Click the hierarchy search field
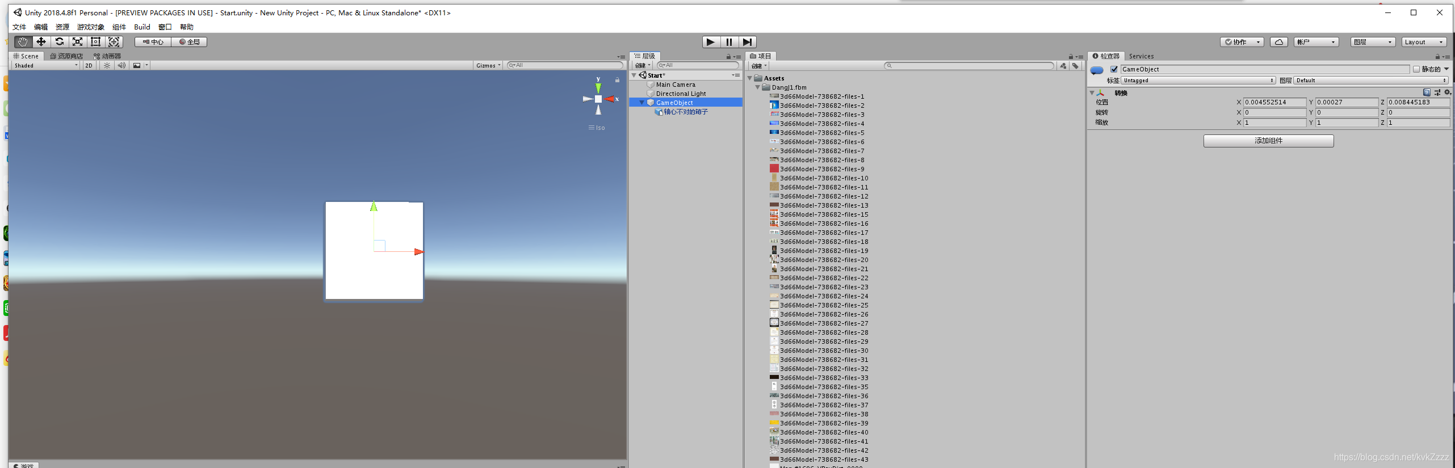This screenshot has height=468, width=1455. point(698,65)
